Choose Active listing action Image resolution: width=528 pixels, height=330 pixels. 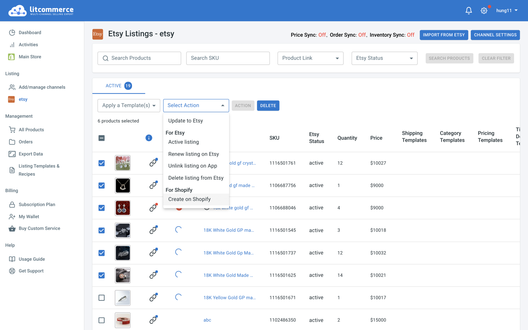[x=196, y=142]
